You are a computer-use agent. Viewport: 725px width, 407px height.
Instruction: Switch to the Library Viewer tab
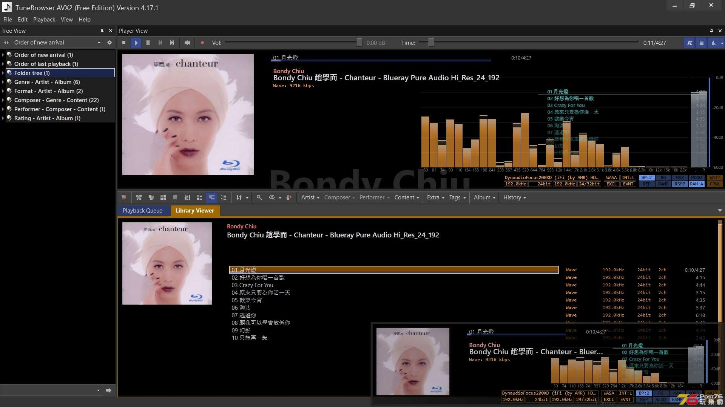(195, 211)
